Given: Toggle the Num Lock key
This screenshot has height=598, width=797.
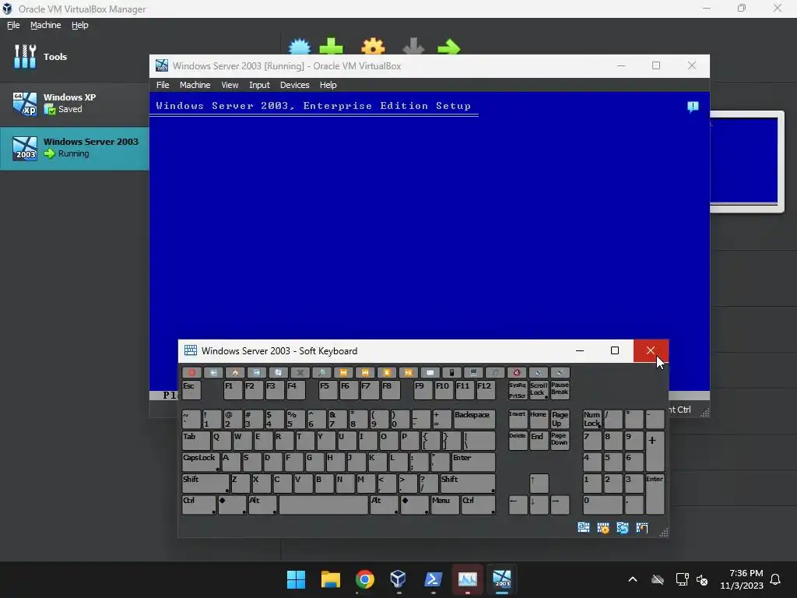Looking at the screenshot, I should (592, 419).
